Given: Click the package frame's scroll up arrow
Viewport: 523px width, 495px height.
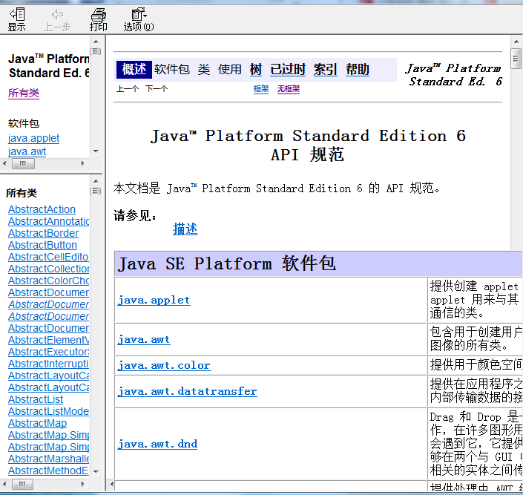Looking at the screenshot, I should [96, 42].
